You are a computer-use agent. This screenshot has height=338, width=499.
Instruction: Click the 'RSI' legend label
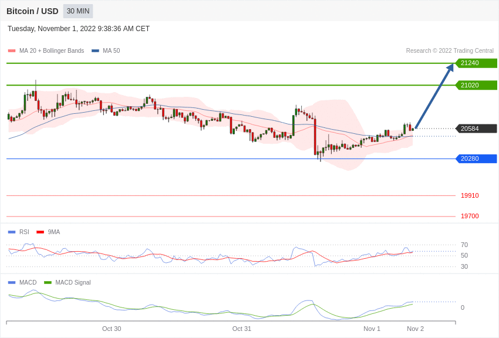click(x=24, y=232)
